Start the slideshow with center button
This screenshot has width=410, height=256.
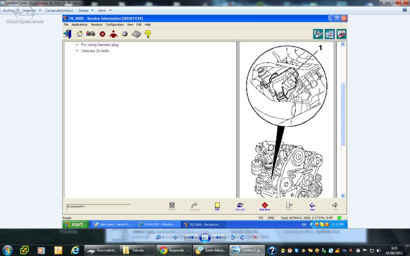[x=205, y=237]
